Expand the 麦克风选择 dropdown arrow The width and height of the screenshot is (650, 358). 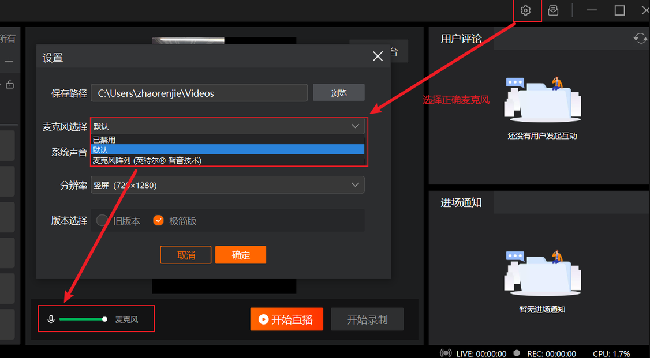click(x=355, y=126)
